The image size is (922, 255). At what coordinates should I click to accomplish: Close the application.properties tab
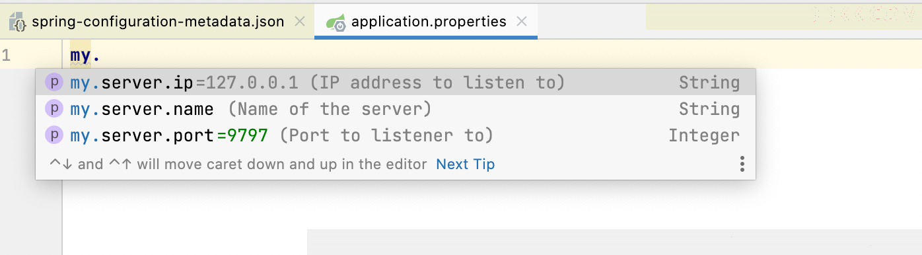click(522, 22)
